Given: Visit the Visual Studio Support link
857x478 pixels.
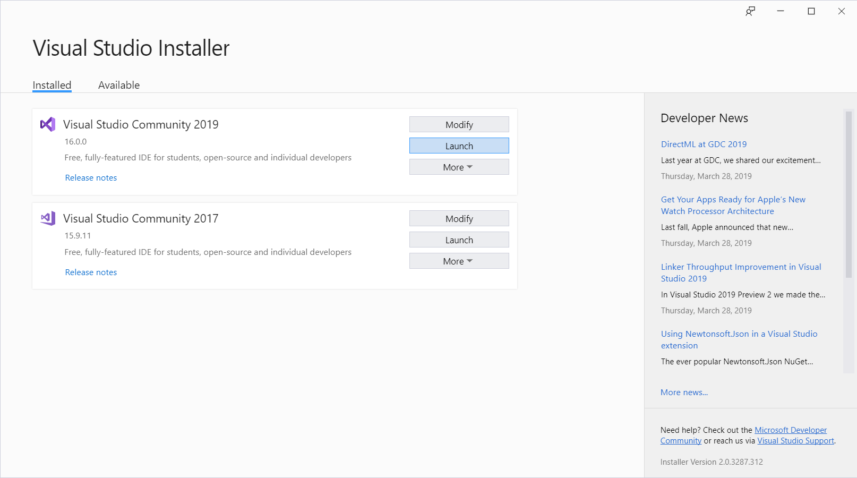Looking at the screenshot, I should point(795,441).
